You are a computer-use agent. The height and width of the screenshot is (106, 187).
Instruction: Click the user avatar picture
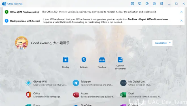click(22, 43)
